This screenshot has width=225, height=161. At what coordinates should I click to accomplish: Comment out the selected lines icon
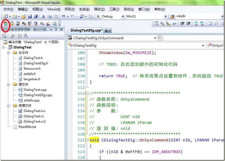pyautogui.click(x=196, y=24)
